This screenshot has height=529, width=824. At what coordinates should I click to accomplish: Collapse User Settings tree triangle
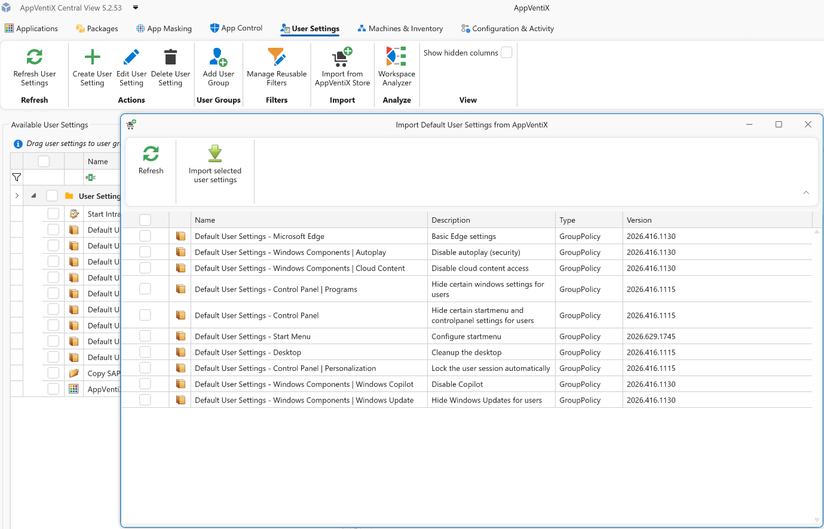coord(33,196)
